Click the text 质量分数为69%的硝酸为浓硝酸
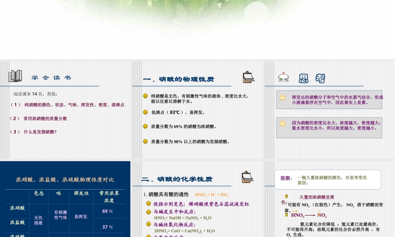This screenshot has width=395, height=237. pyautogui.click(x=184, y=126)
